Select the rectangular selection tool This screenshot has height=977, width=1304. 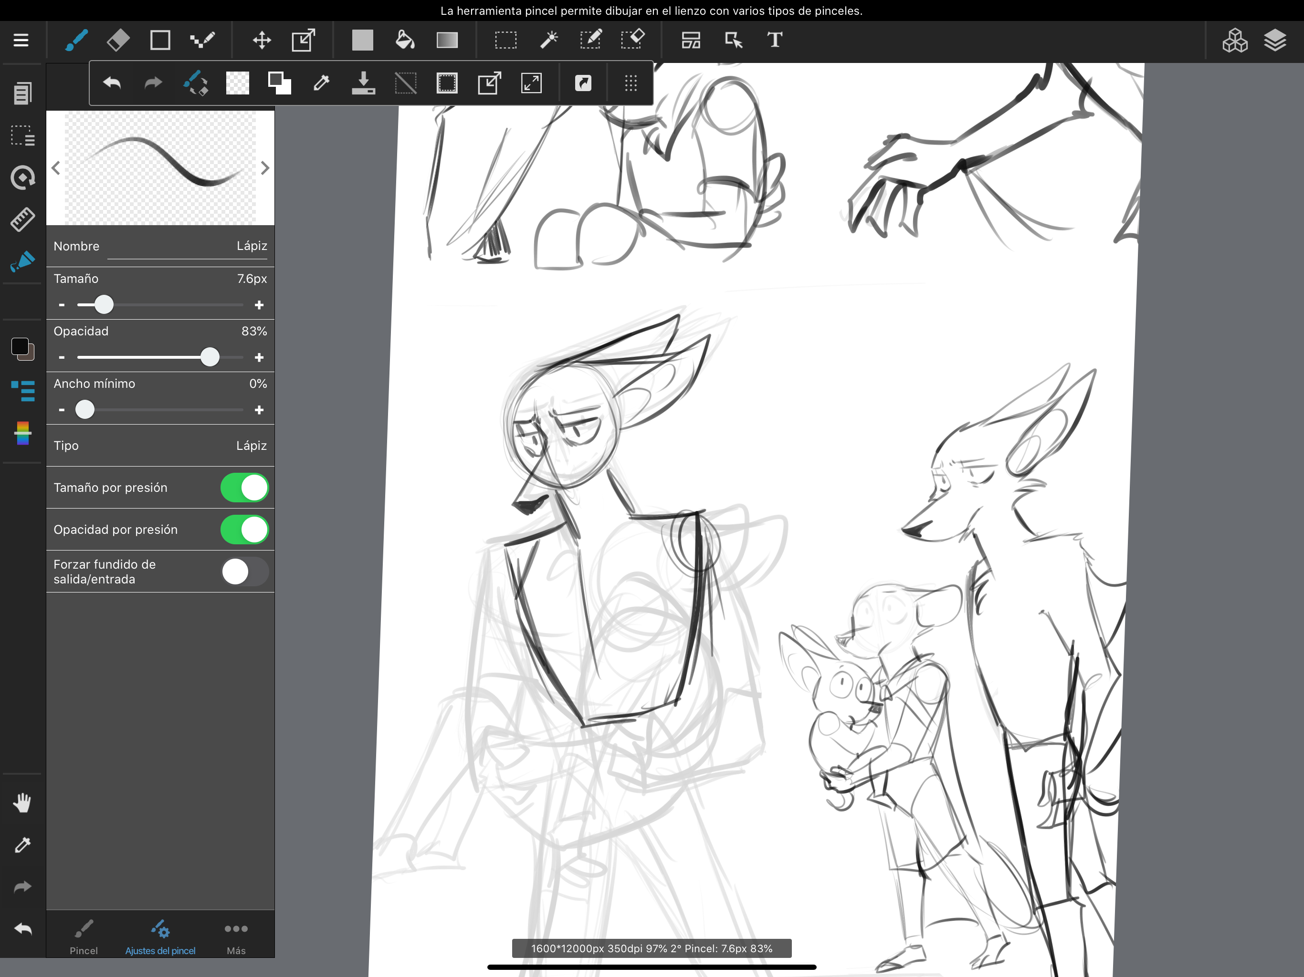(506, 40)
